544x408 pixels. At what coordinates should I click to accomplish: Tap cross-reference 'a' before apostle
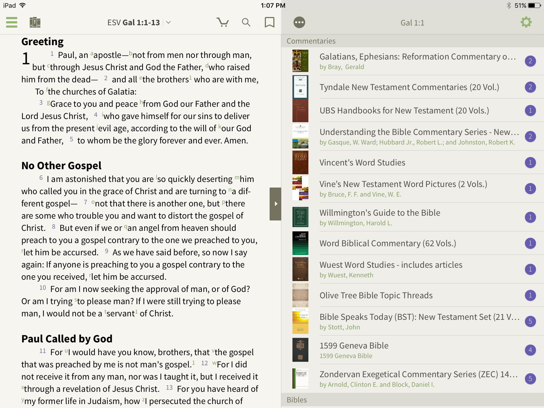[x=92, y=54]
